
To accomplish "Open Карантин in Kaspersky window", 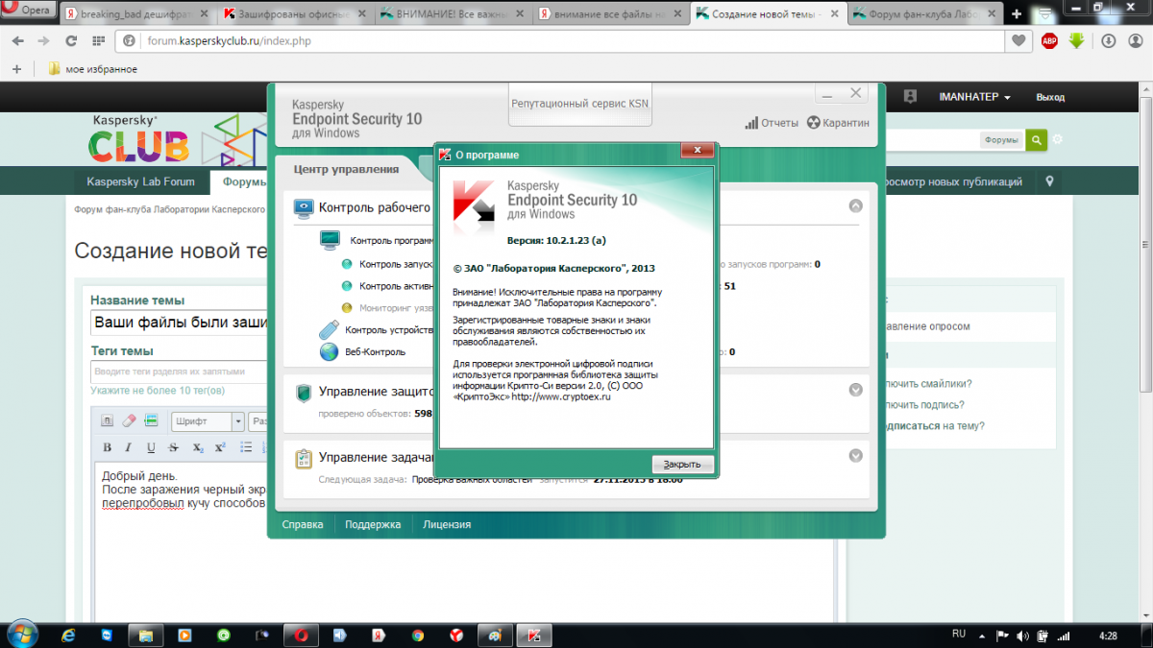I will click(838, 123).
